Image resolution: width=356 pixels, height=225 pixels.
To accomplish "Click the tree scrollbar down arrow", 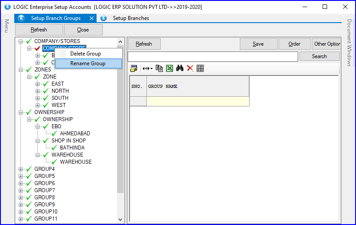I will point(120,220).
